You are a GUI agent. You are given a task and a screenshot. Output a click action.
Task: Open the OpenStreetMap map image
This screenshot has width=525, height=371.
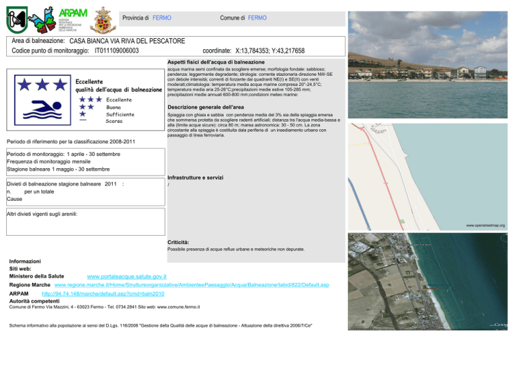427,177
